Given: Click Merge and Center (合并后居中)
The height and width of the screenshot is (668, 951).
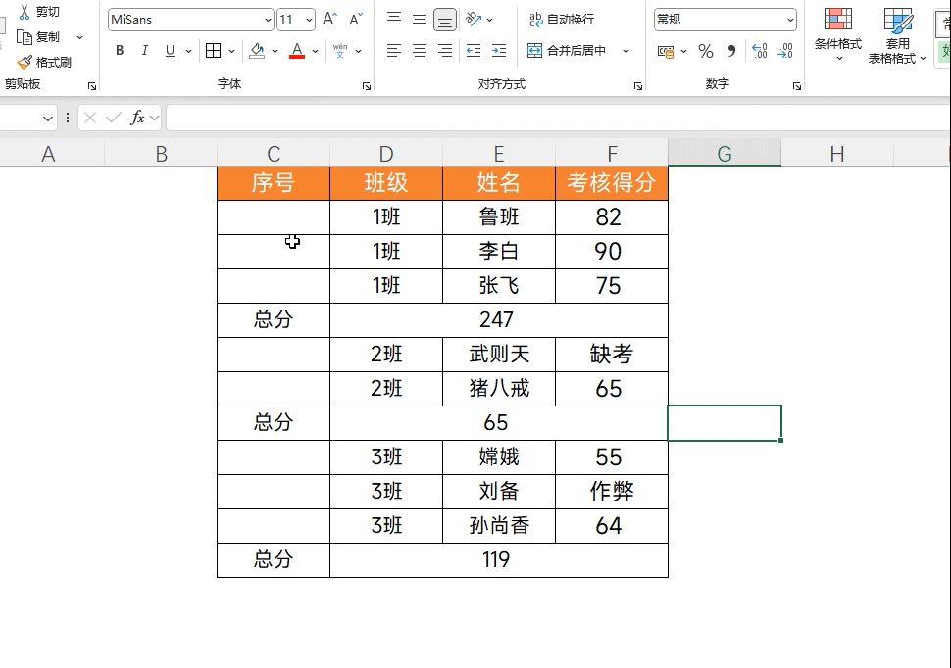Looking at the screenshot, I should (567, 51).
